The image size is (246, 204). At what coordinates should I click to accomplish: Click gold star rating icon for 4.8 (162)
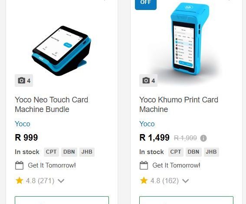[144, 181]
